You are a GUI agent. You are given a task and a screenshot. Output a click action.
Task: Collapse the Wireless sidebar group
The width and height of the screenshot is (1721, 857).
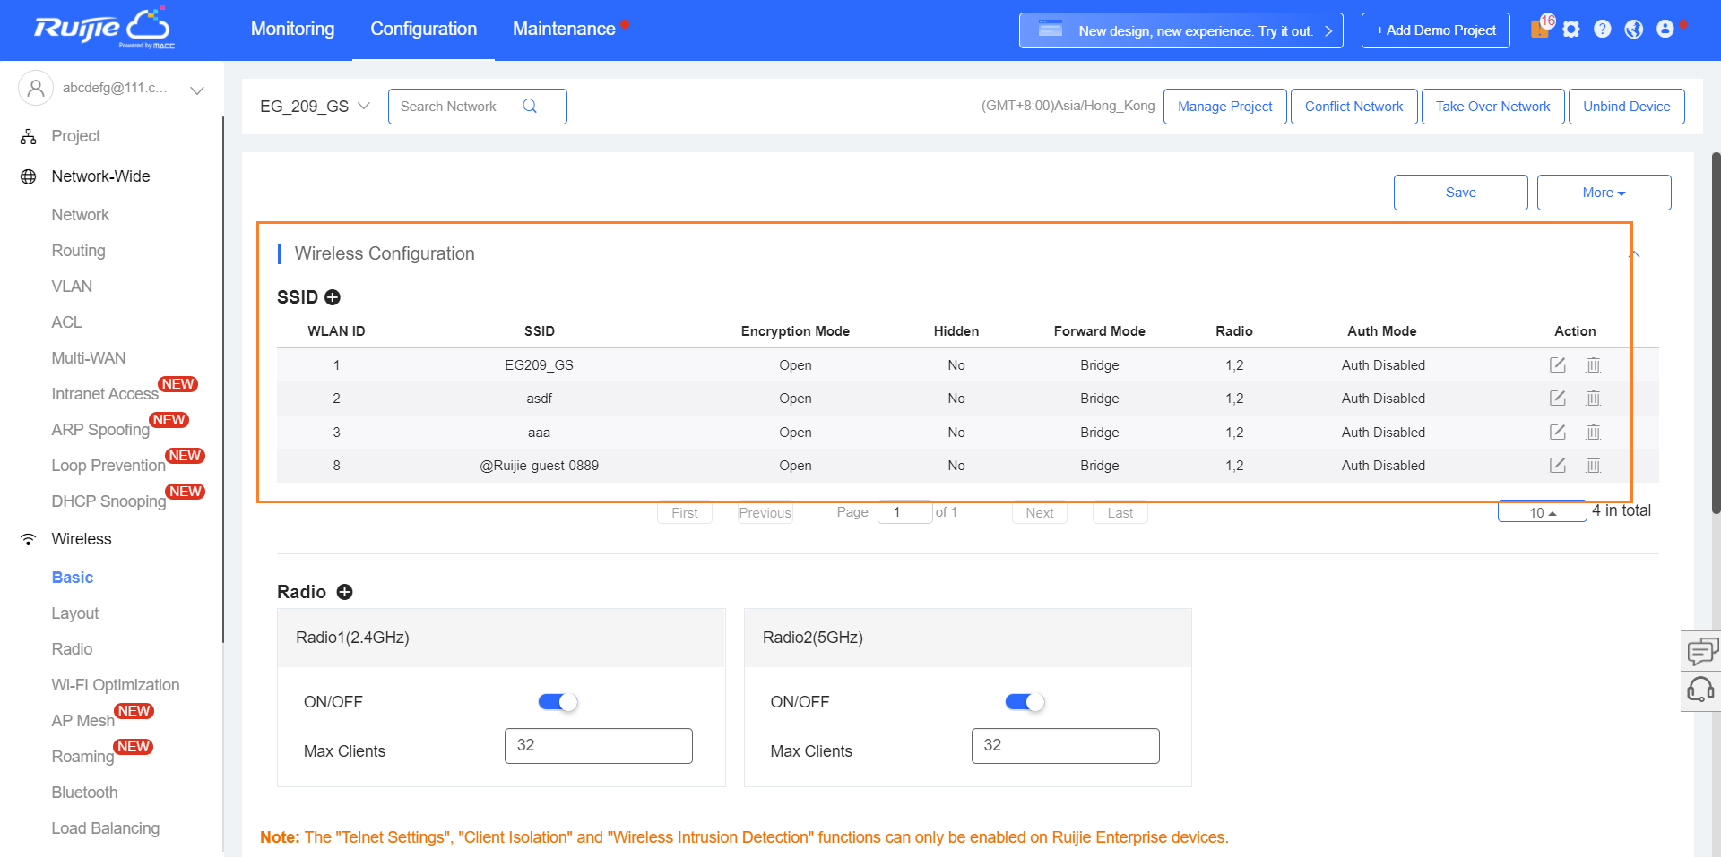82,539
